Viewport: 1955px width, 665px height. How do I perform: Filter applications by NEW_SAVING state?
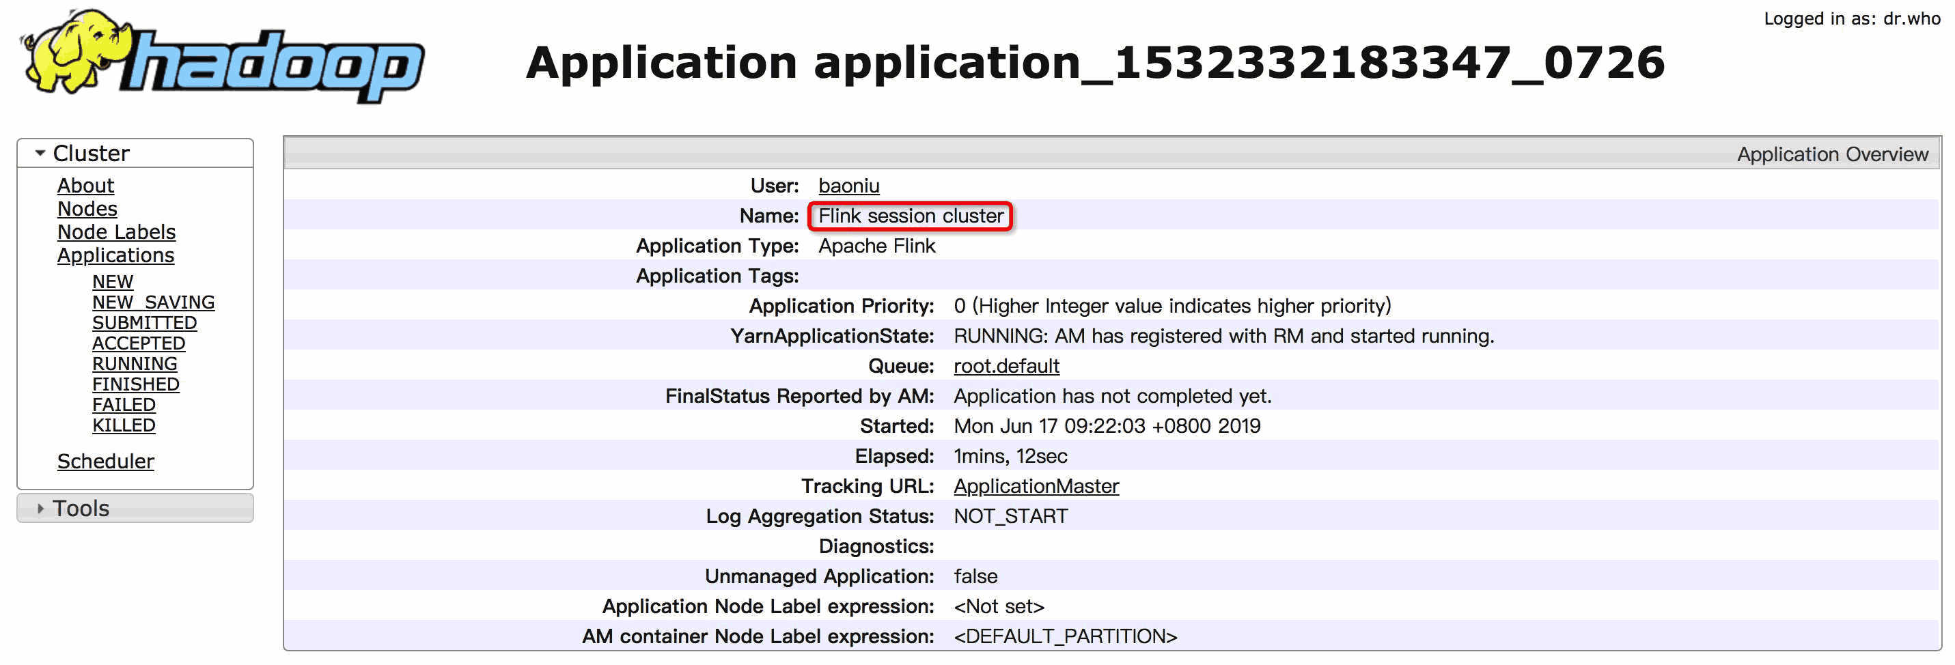[x=153, y=302]
